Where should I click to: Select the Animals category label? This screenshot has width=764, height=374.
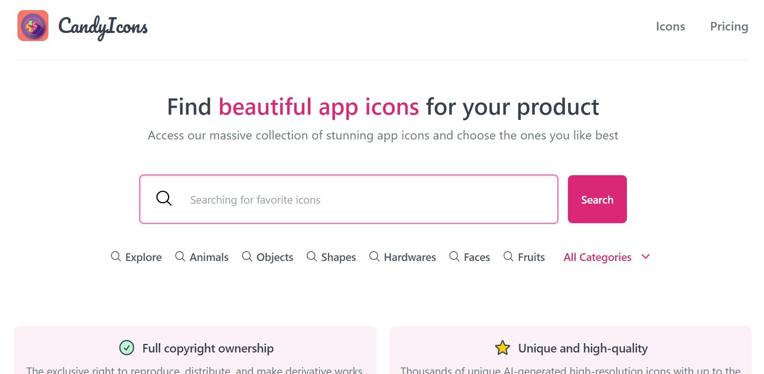[x=209, y=257]
